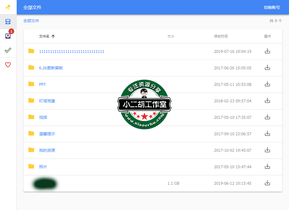Viewport: 289px width, 210px height.
Task: Download the PPT folder via its download icon
Action: (267, 84)
